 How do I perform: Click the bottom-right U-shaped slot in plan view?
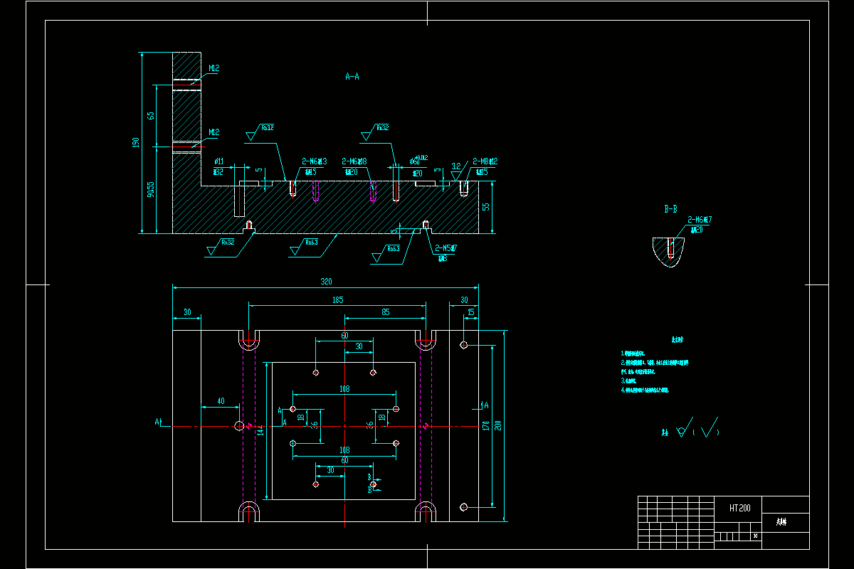(426, 512)
